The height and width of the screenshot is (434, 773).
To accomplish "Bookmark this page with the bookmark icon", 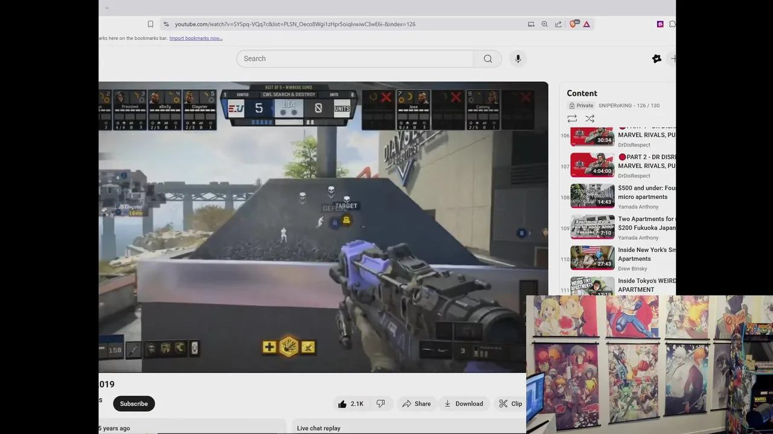I will [150, 24].
